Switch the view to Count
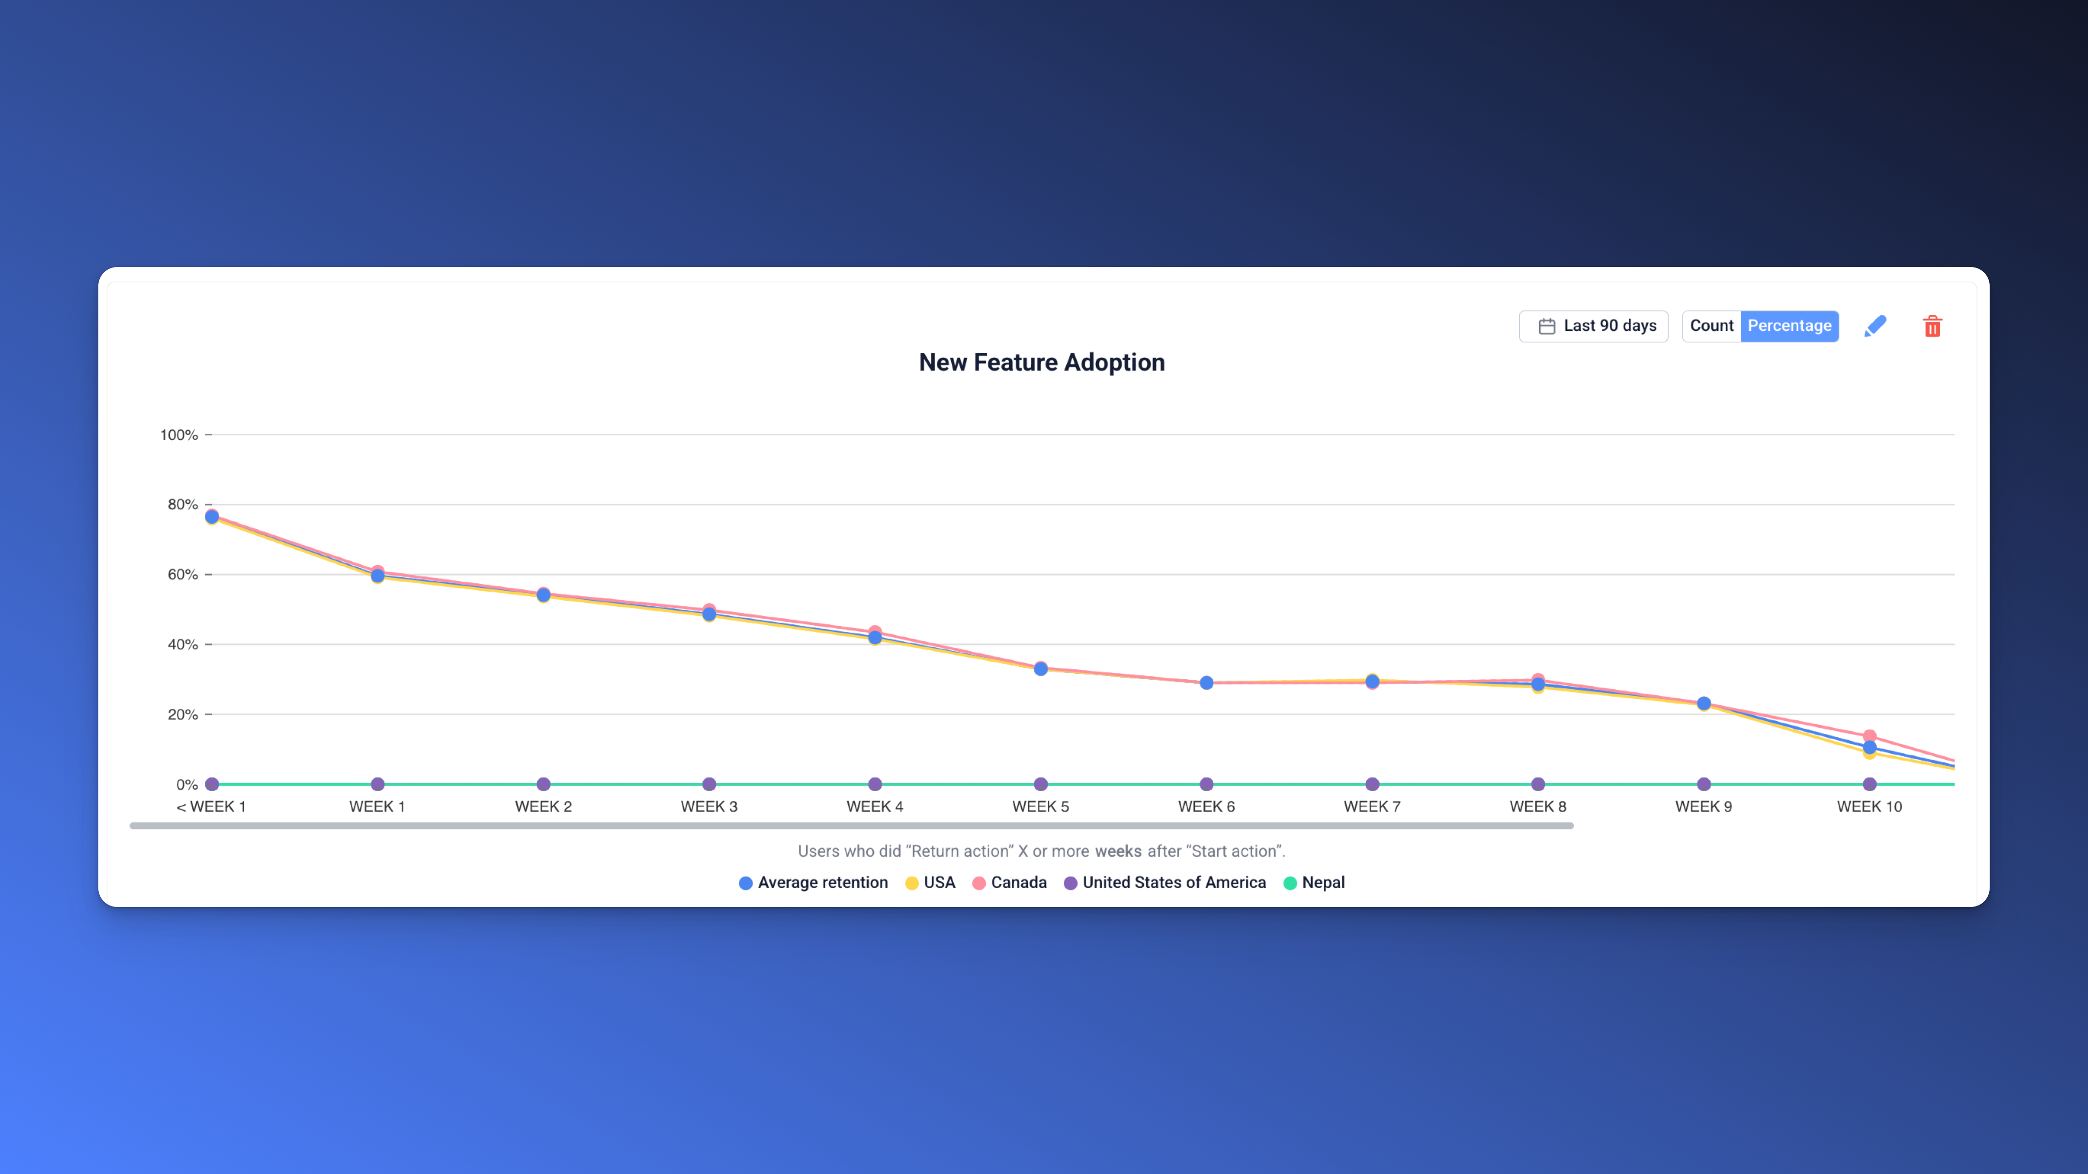2088x1174 pixels. point(1711,326)
